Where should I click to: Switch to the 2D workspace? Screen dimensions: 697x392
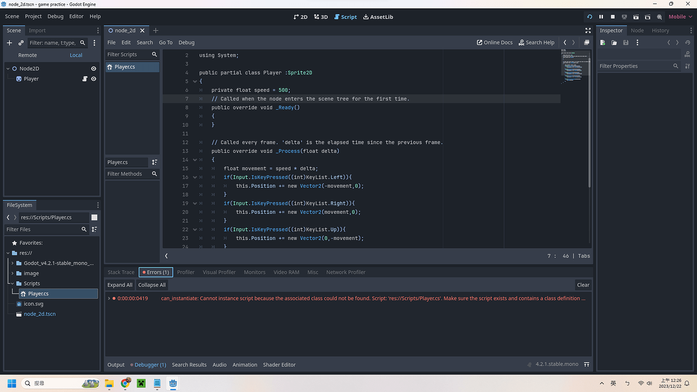coord(301,17)
